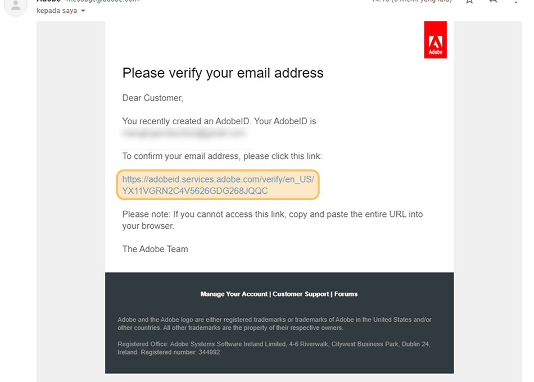534x382 pixels.
Task: Expand recipient details arrow beside kepada saya
Action: (x=83, y=11)
